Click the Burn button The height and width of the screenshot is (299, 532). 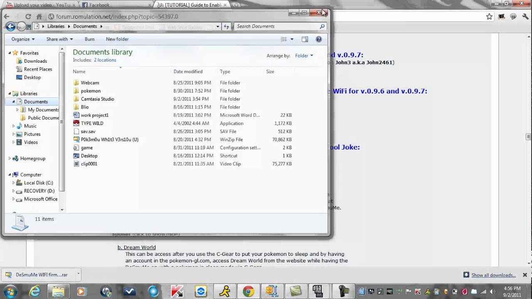tap(89, 39)
